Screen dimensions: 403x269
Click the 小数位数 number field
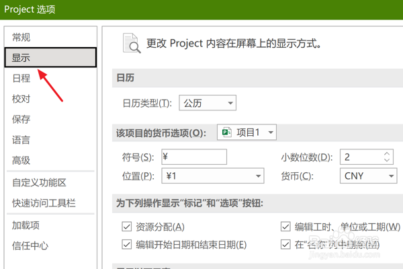tap(367, 157)
